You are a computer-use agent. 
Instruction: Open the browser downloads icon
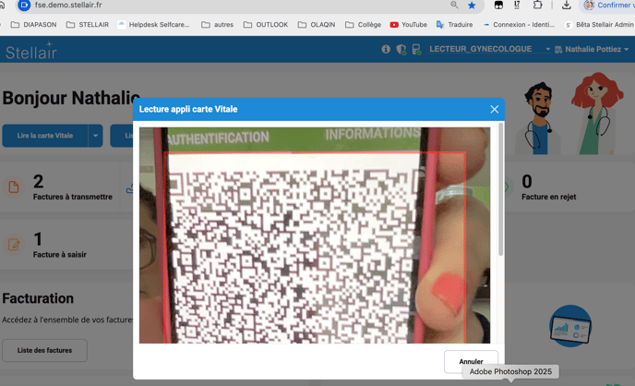(566, 6)
